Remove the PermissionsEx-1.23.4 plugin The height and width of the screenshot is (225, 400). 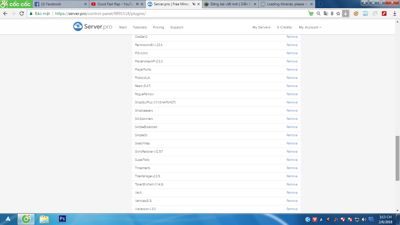click(292, 45)
